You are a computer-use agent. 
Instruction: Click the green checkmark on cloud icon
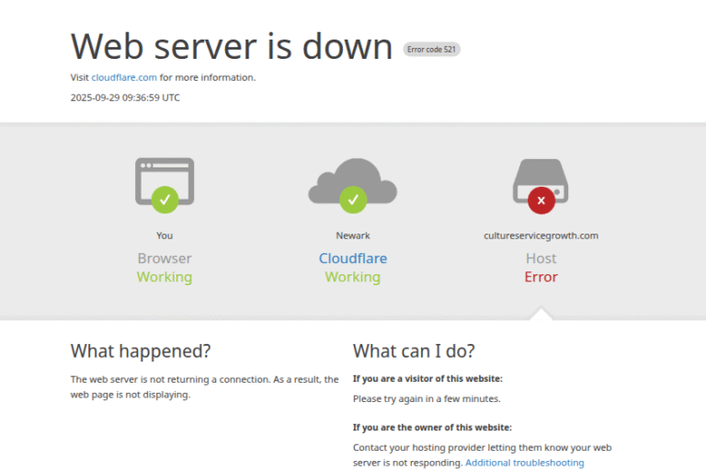(x=352, y=199)
